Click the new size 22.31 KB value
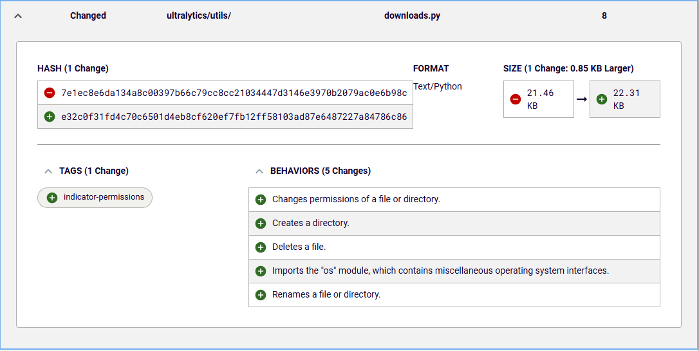The image size is (699, 351). coord(626,99)
